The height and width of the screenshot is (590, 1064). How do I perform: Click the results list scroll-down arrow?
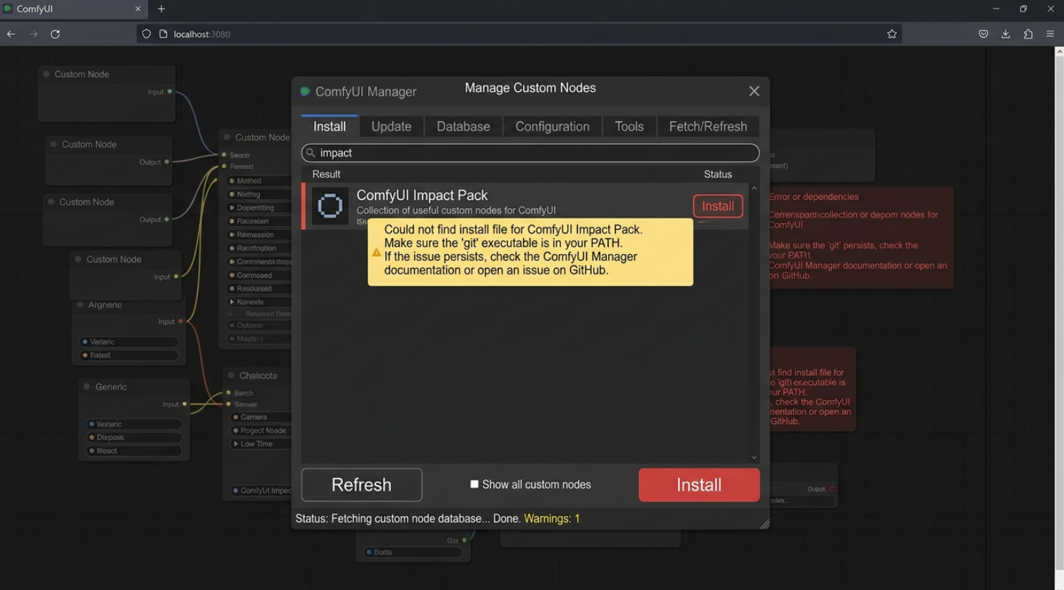click(754, 457)
